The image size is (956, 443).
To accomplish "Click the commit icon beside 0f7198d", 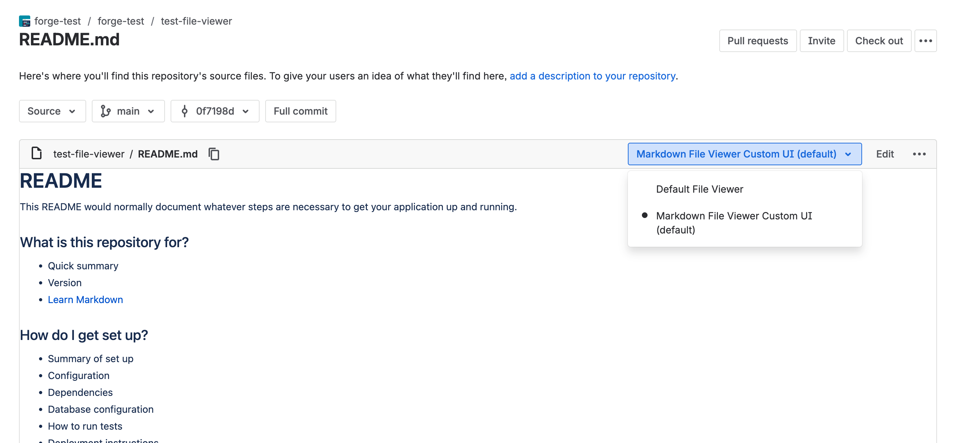I will [184, 111].
